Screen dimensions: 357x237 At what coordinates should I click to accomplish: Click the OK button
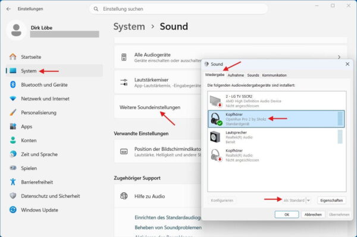pyautogui.click(x=287, y=214)
